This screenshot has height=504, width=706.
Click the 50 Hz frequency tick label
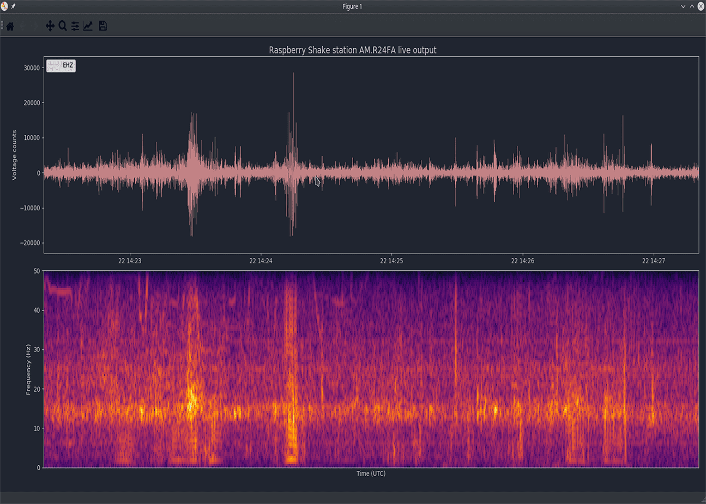tap(37, 271)
